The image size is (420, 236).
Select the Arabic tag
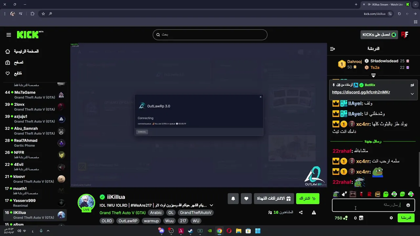point(156,213)
